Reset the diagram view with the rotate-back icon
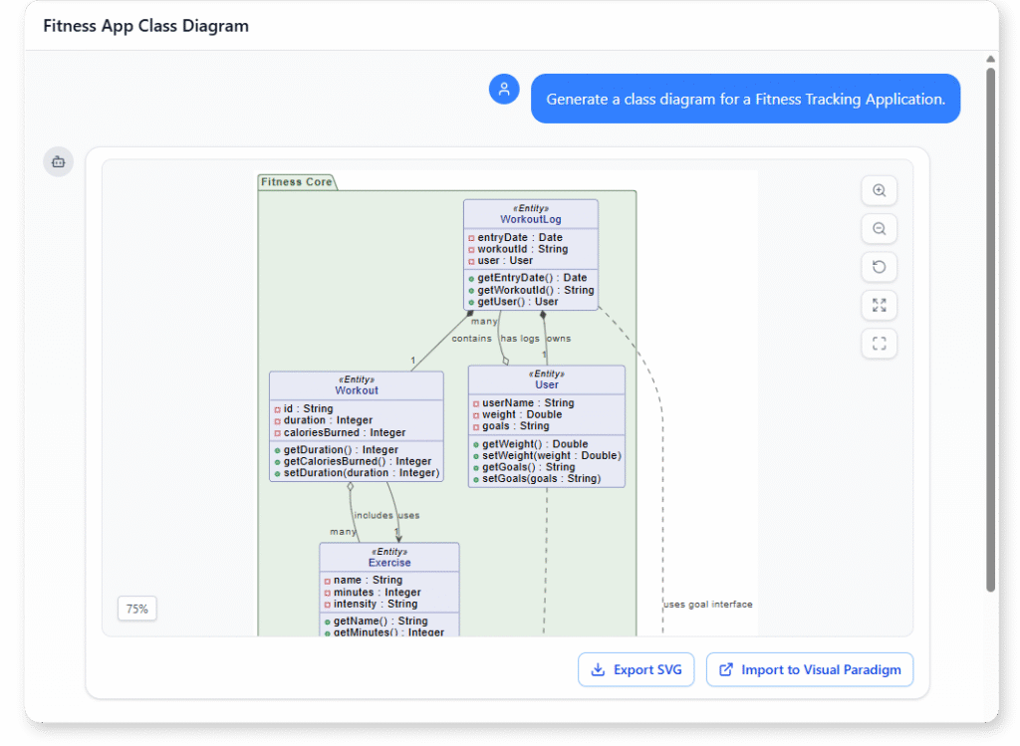Viewport: 1020px width, 746px height. (879, 266)
